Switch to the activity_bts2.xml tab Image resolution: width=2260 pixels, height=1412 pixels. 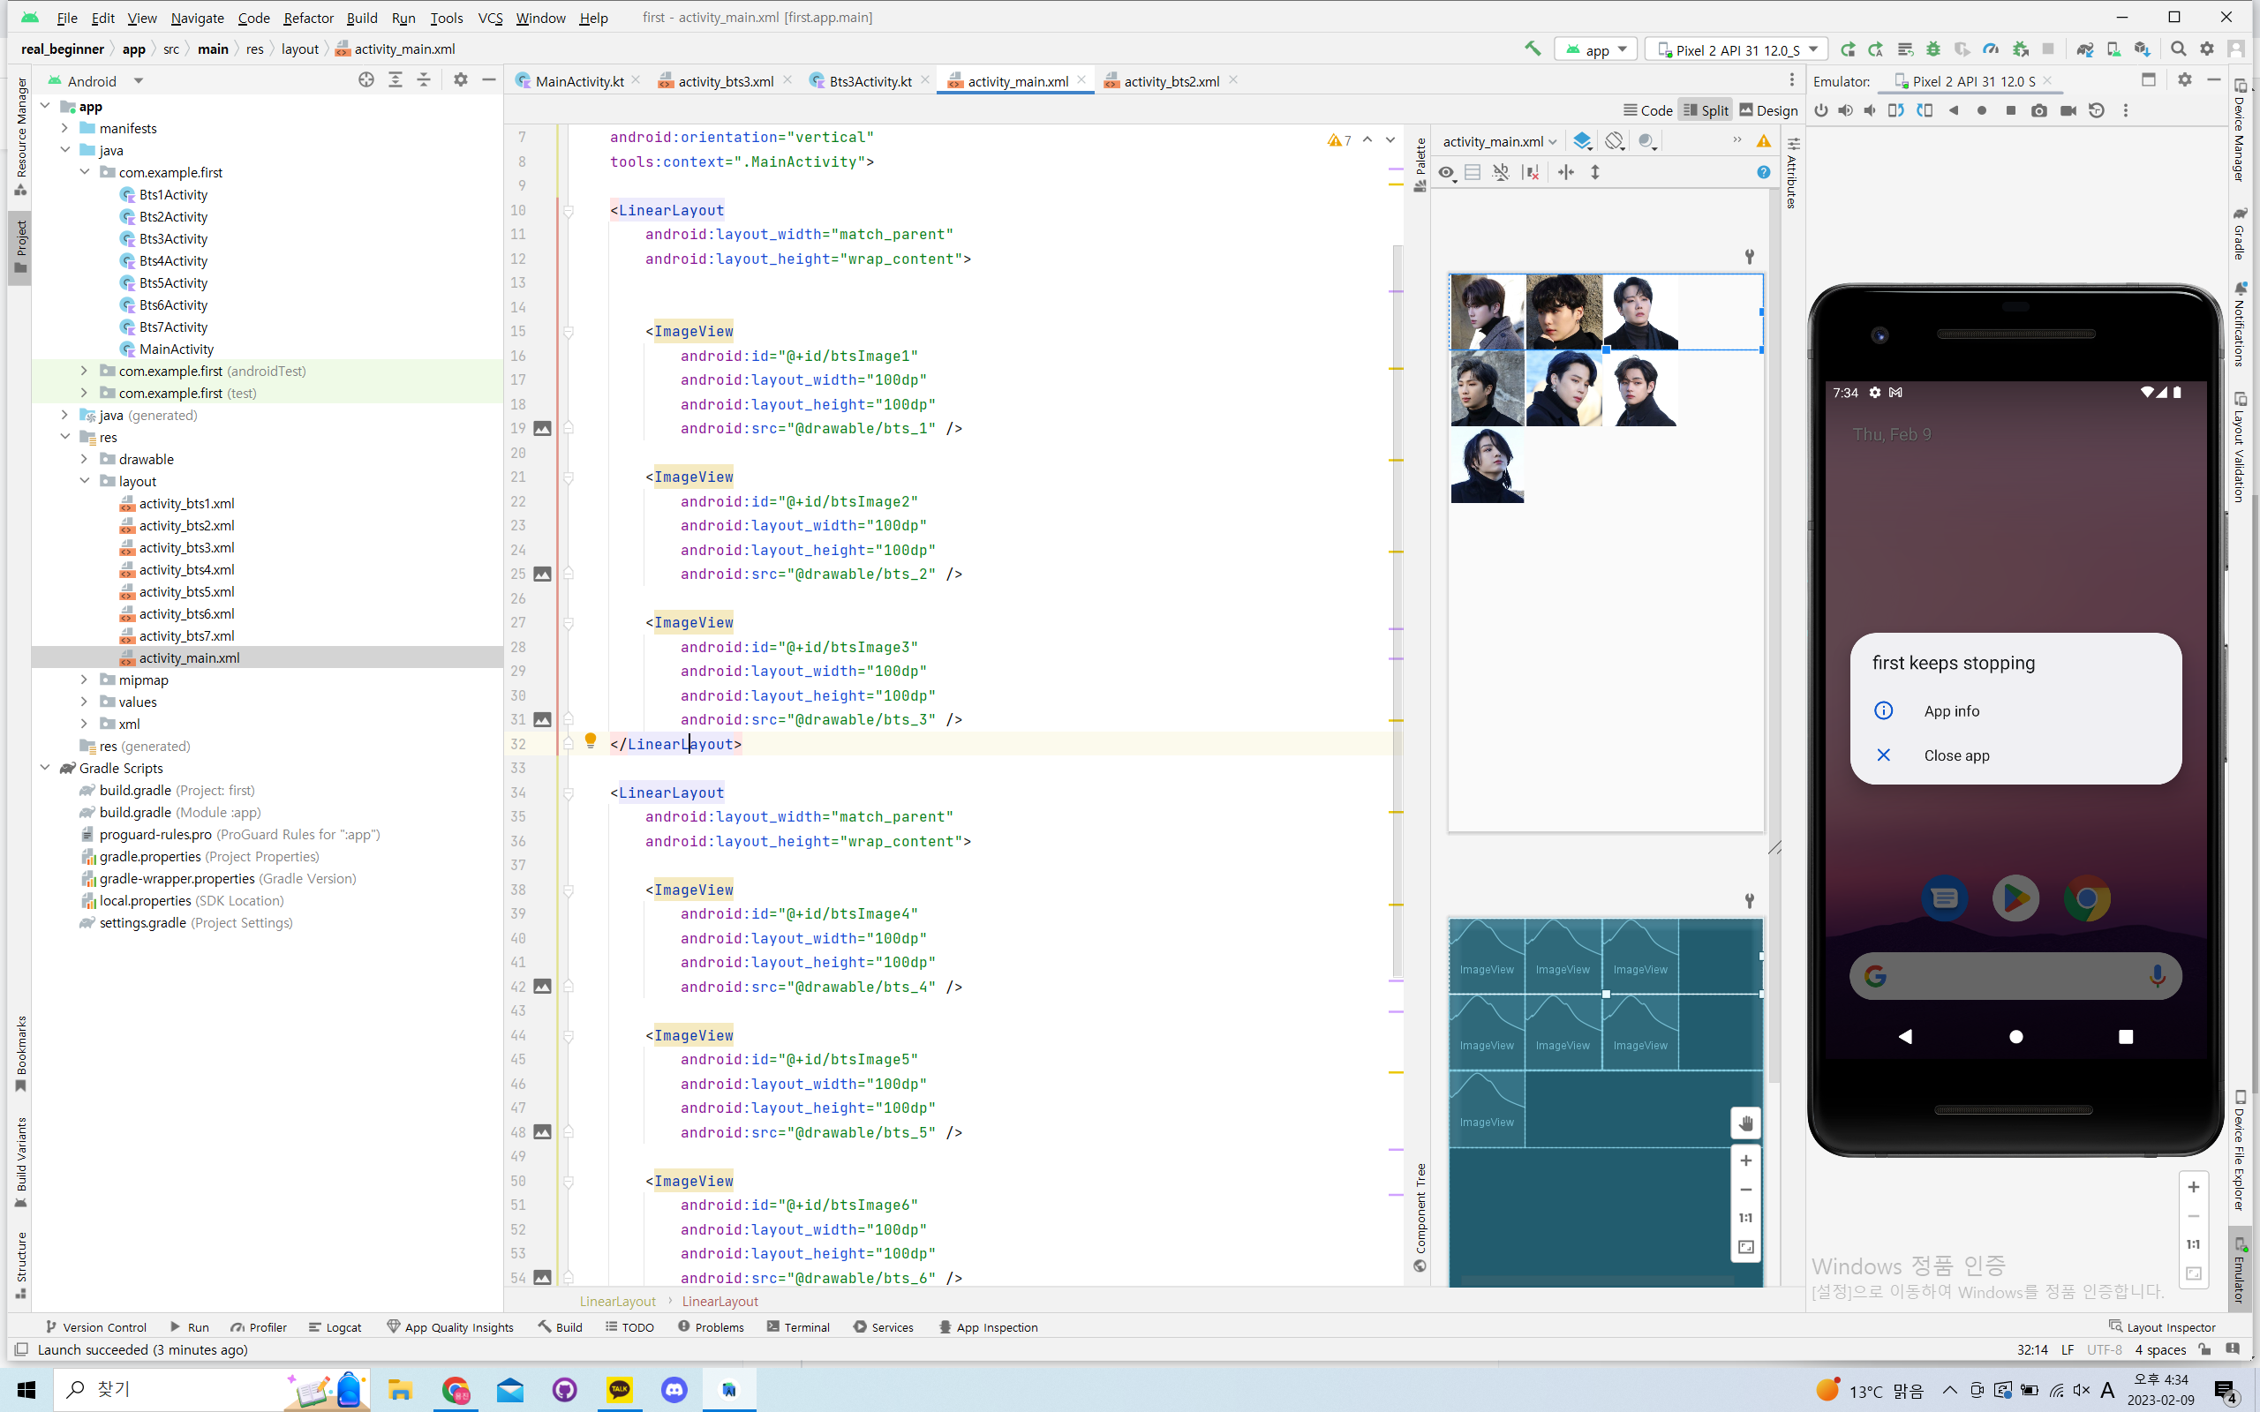point(1171,81)
